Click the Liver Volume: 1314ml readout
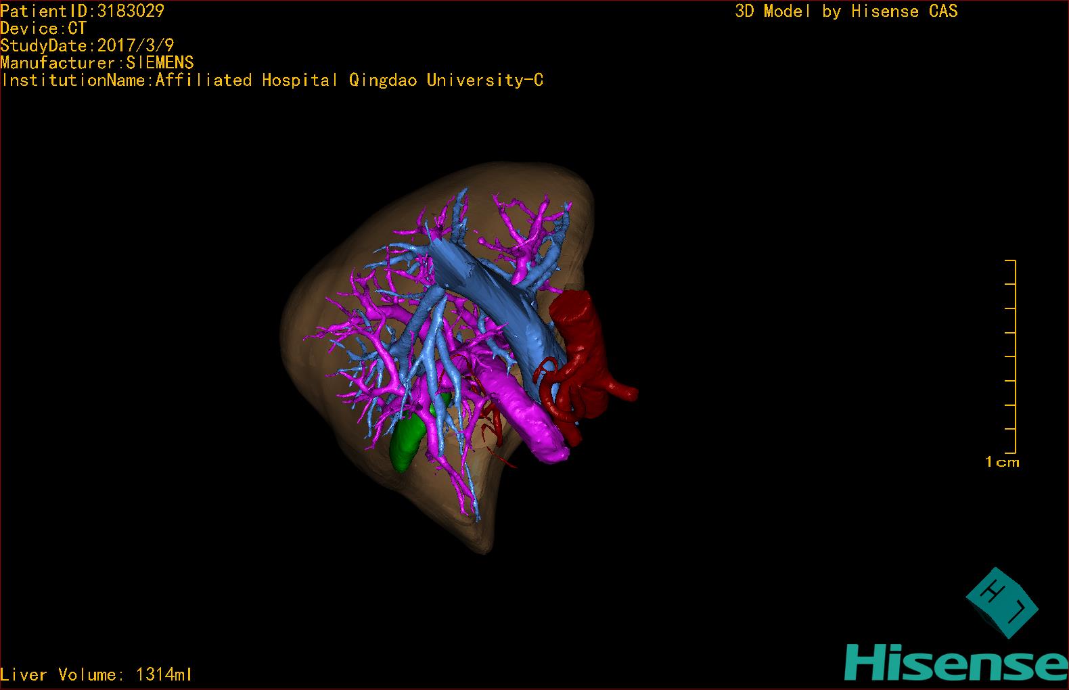The image size is (1069, 690). click(x=96, y=674)
